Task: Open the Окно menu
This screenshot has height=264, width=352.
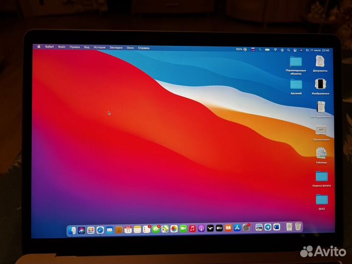Action: [x=130, y=48]
